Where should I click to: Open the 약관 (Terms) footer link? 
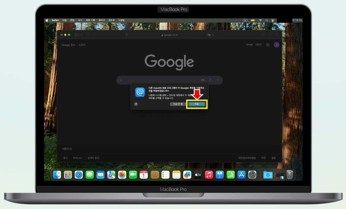coord(263,158)
